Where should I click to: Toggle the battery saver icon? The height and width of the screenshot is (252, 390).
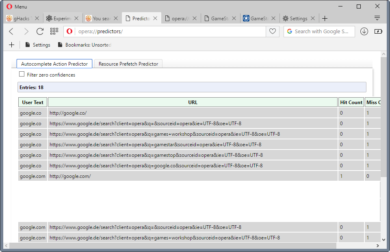pos(378,31)
